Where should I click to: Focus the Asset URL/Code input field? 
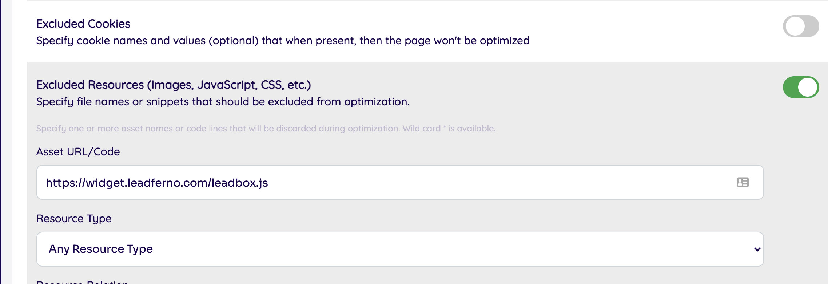(473, 182)
